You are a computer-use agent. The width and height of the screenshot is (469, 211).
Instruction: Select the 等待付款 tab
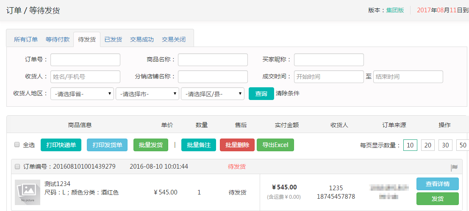tap(58, 39)
